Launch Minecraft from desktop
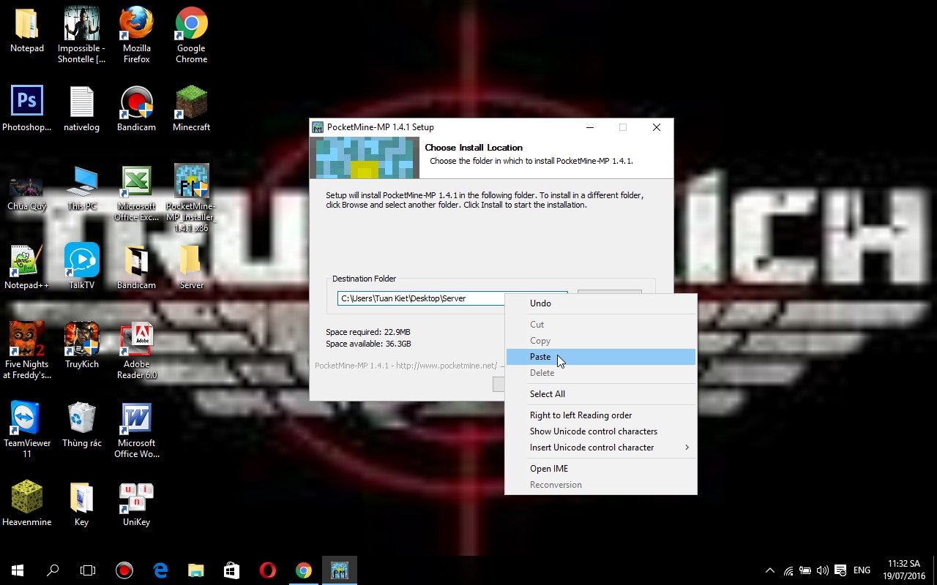Screen dimensions: 937x585 191,109
